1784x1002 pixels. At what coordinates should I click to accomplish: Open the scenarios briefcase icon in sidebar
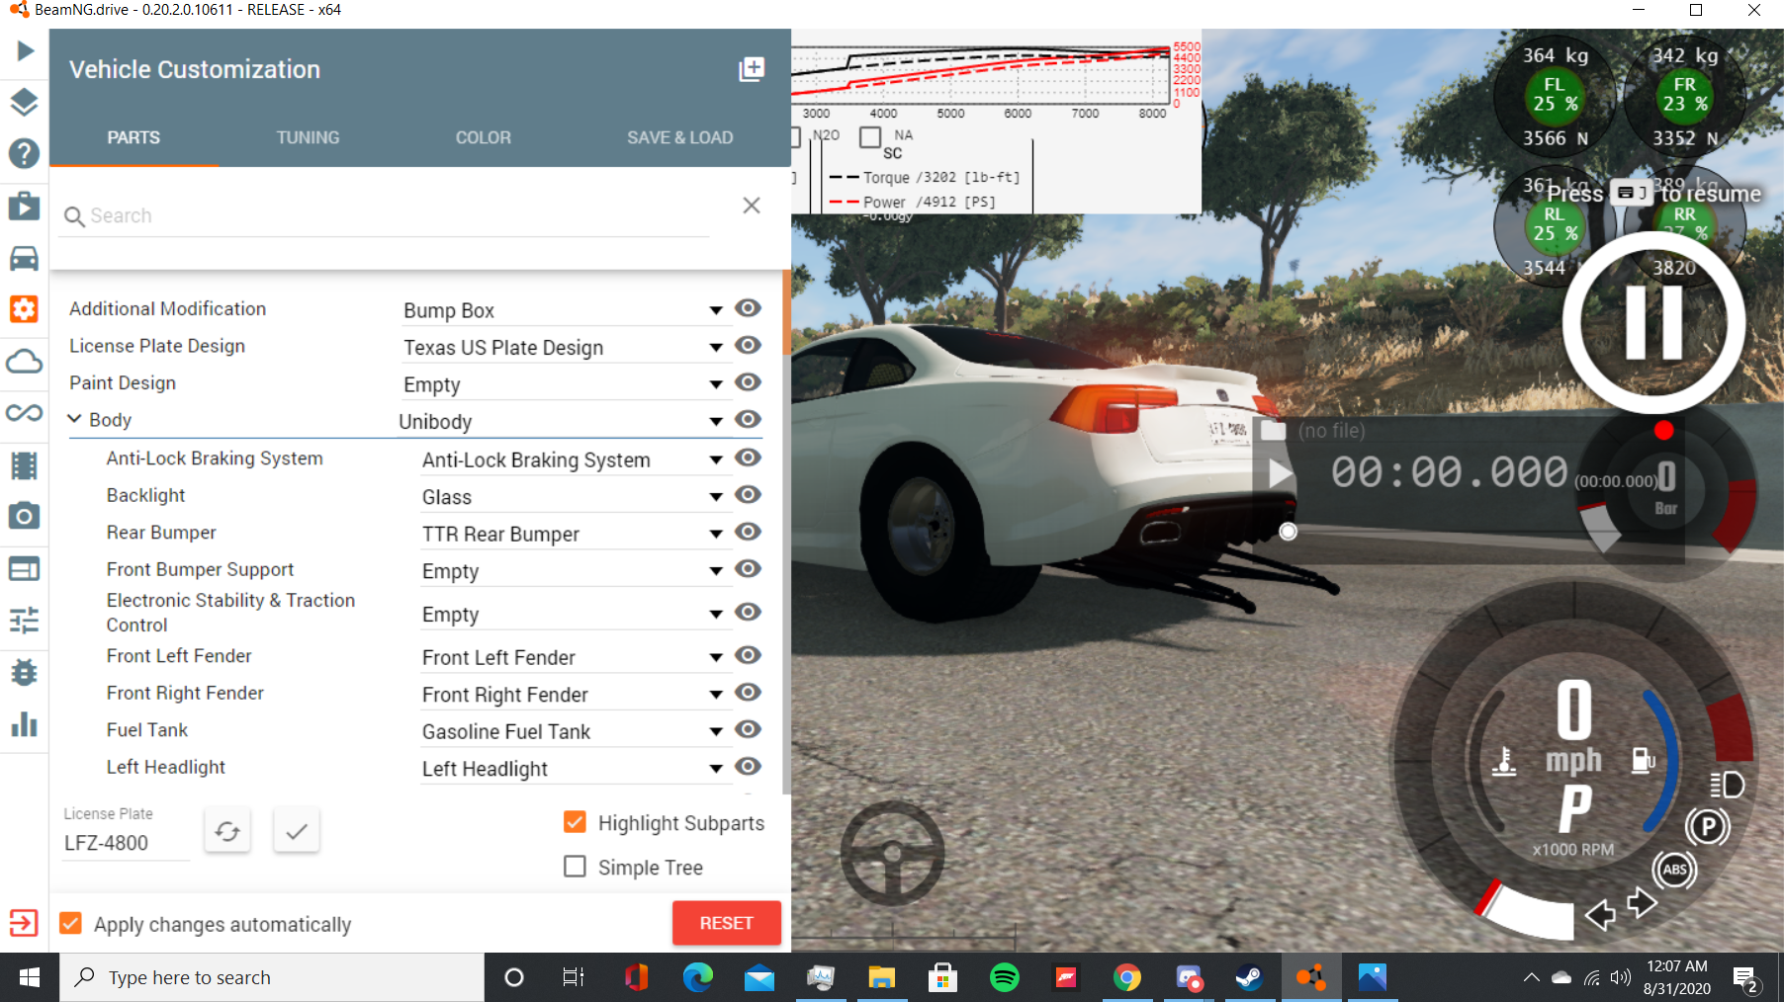[x=24, y=206]
